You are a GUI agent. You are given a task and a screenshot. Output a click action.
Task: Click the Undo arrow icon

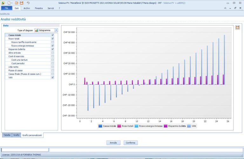(x=28, y=3)
